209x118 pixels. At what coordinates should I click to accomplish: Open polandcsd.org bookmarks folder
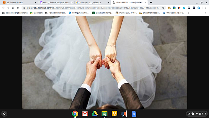click(15, 13)
